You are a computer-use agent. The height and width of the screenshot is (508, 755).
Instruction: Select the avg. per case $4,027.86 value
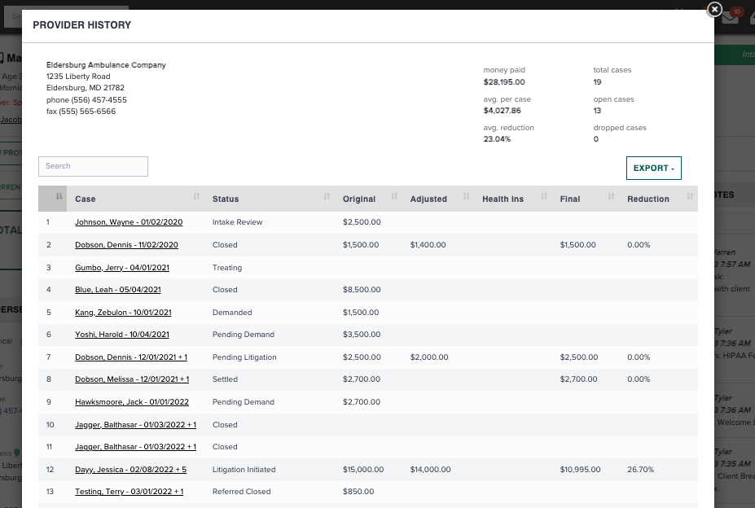tap(503, 110)
